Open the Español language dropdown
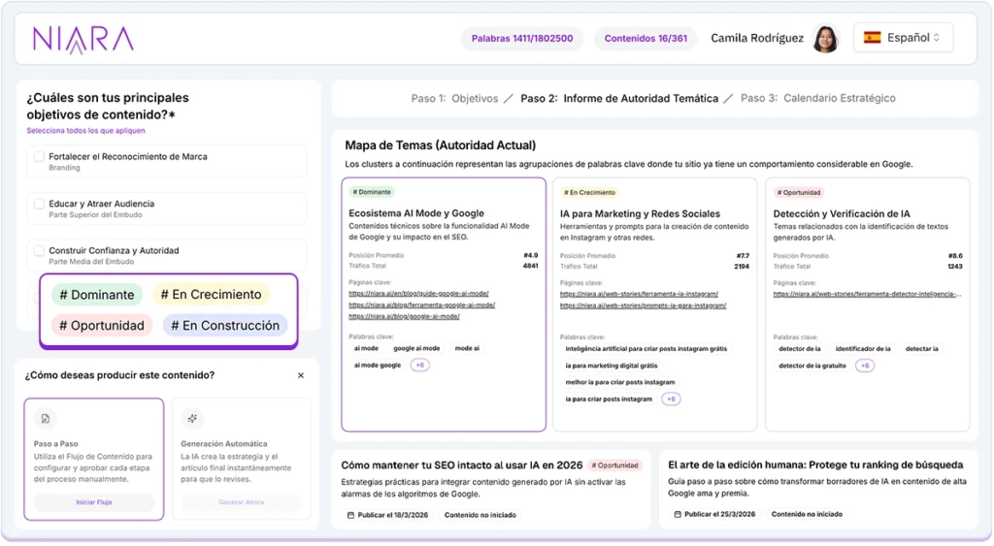The image size is (994, 546). click(903, 38)
